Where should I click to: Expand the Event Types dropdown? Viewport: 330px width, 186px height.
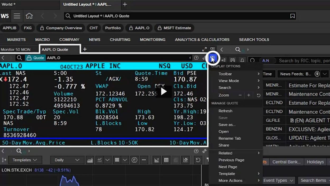point(278,180)
